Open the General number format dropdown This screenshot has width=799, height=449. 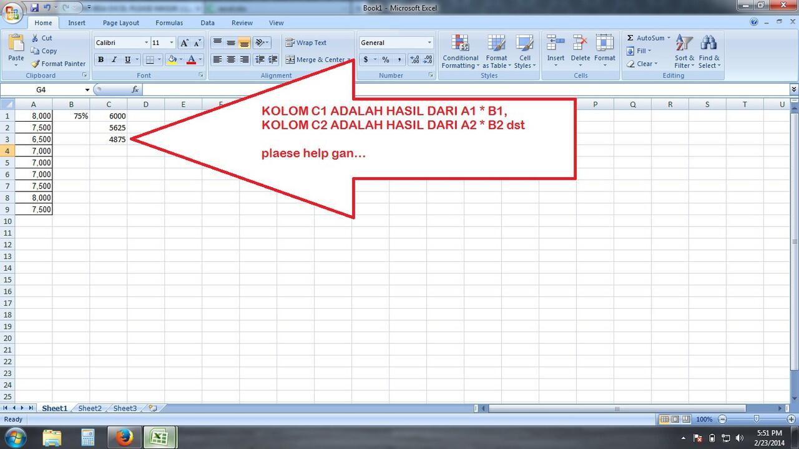[429, 43]
